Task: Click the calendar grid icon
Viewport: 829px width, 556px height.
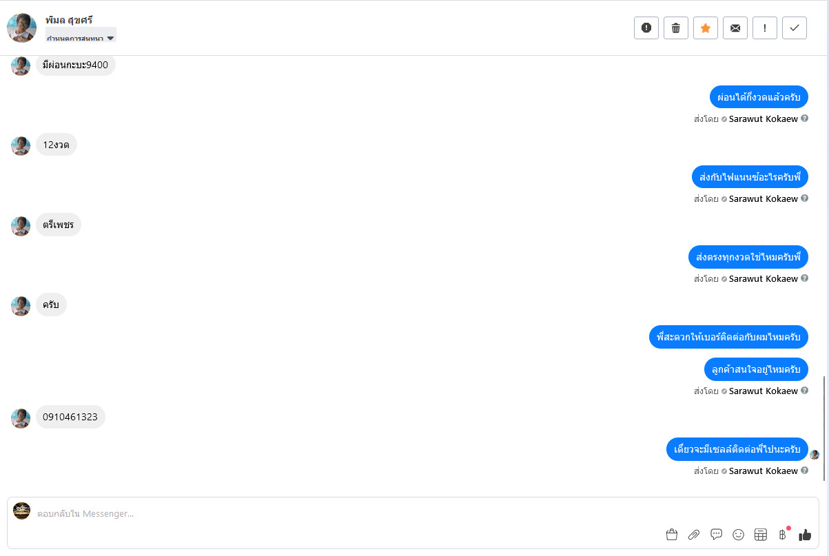Action: pos(761,535)
